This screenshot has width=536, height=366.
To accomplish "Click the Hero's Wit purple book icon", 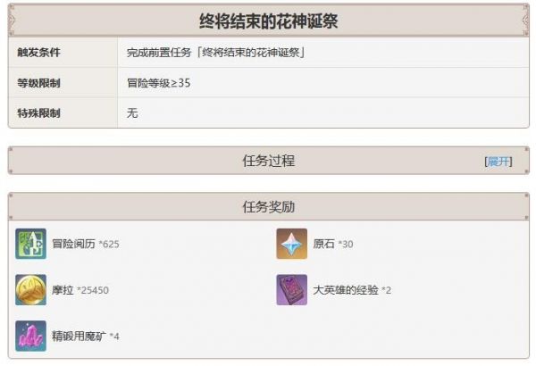I will coord(291,290).
